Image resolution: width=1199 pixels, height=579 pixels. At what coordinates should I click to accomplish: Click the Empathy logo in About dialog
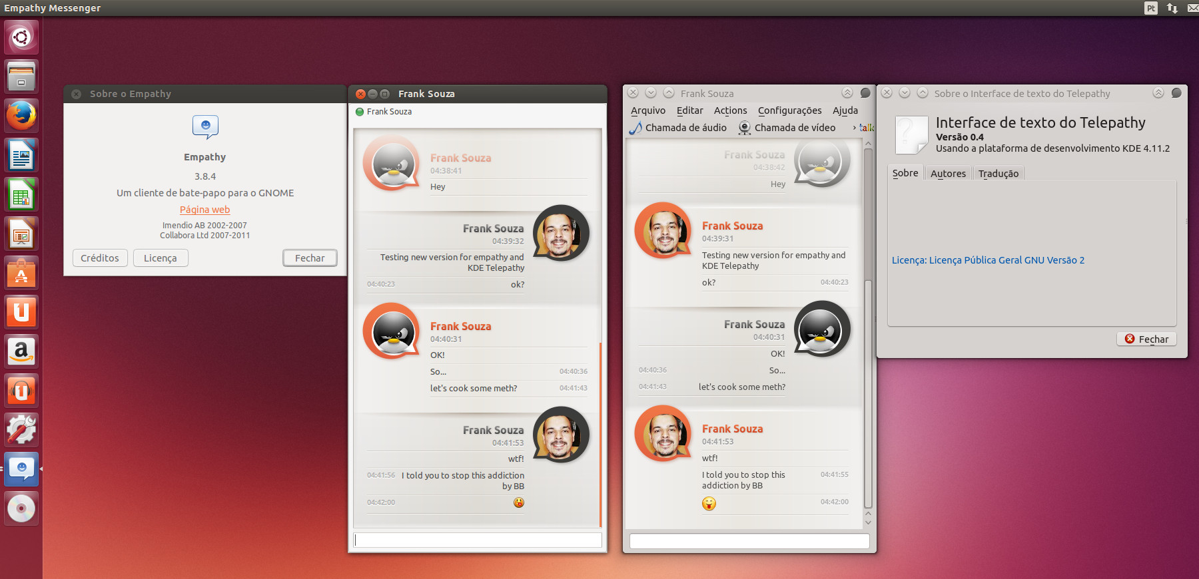(x=205, y=126)
